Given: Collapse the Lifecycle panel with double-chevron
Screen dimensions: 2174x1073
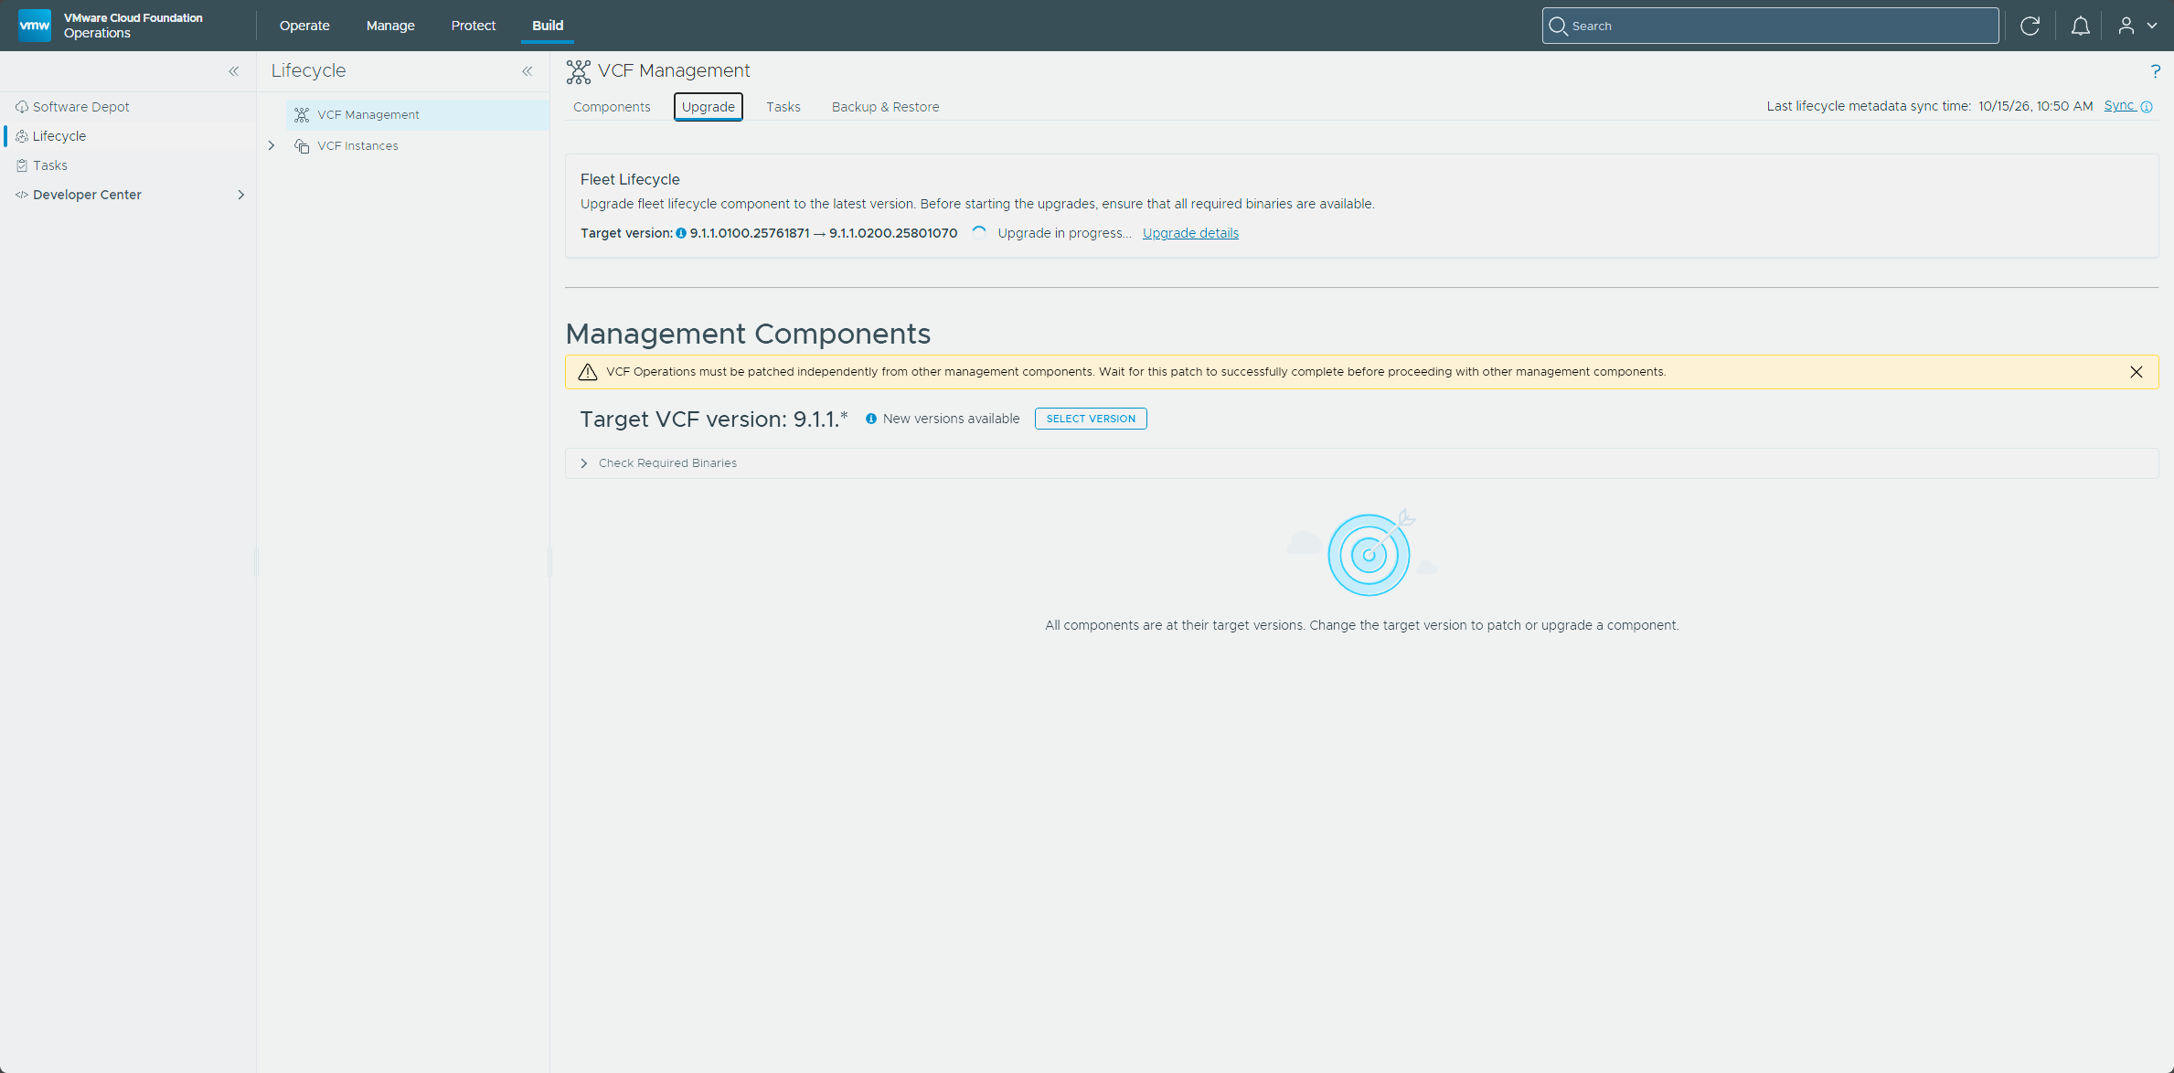Looking at the screenshot, I should [528, 70].
